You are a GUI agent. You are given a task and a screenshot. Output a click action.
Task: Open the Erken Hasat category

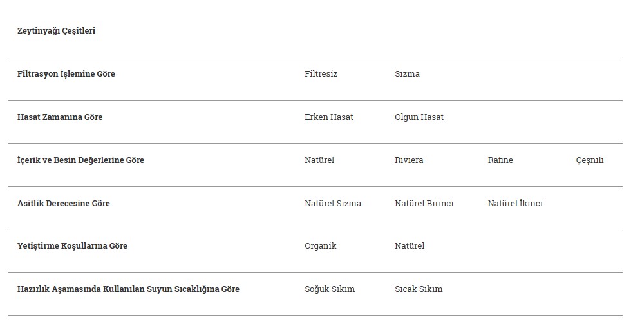point(329,117)
